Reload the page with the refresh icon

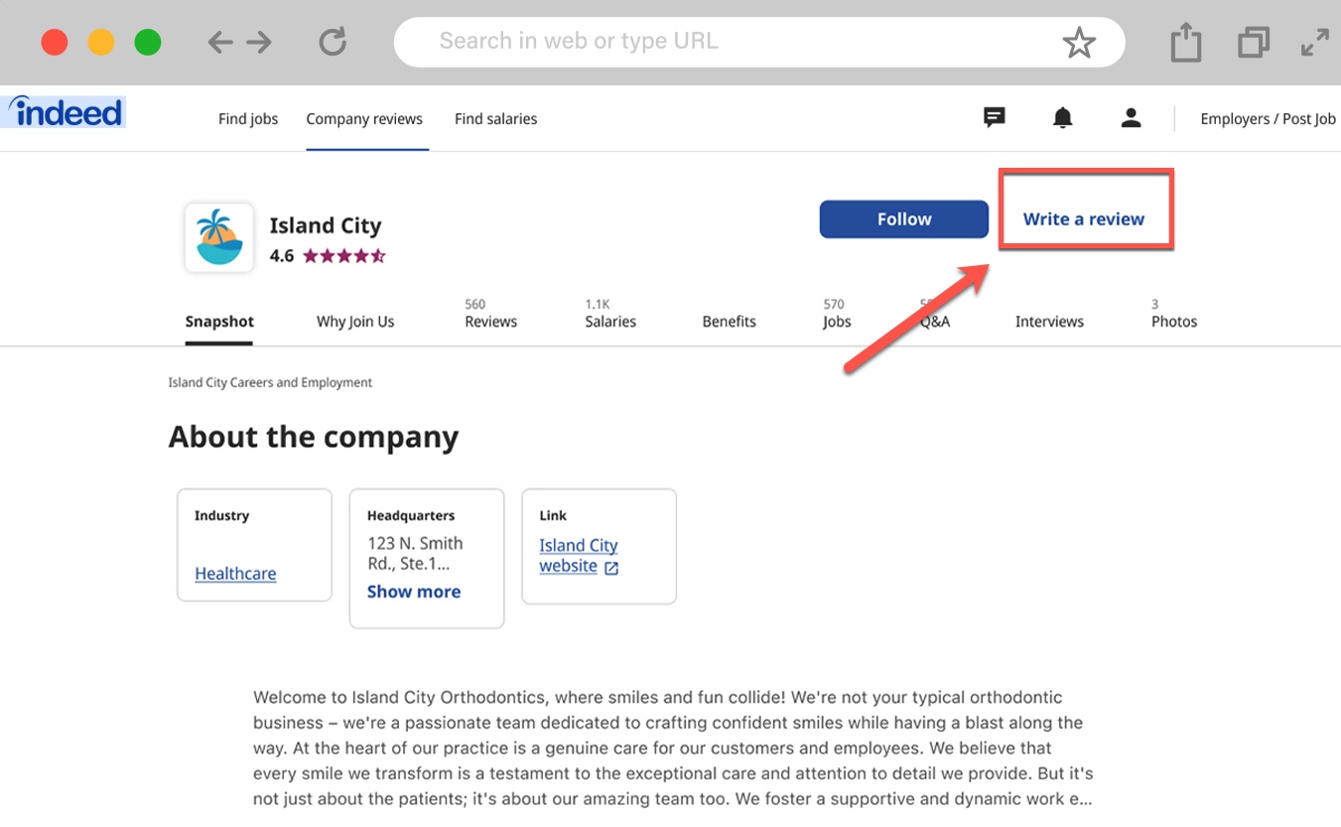point(333,42)
